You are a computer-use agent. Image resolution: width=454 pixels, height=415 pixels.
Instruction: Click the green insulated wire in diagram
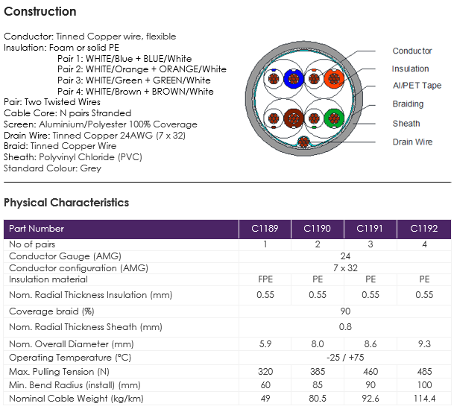coord(334,118)
